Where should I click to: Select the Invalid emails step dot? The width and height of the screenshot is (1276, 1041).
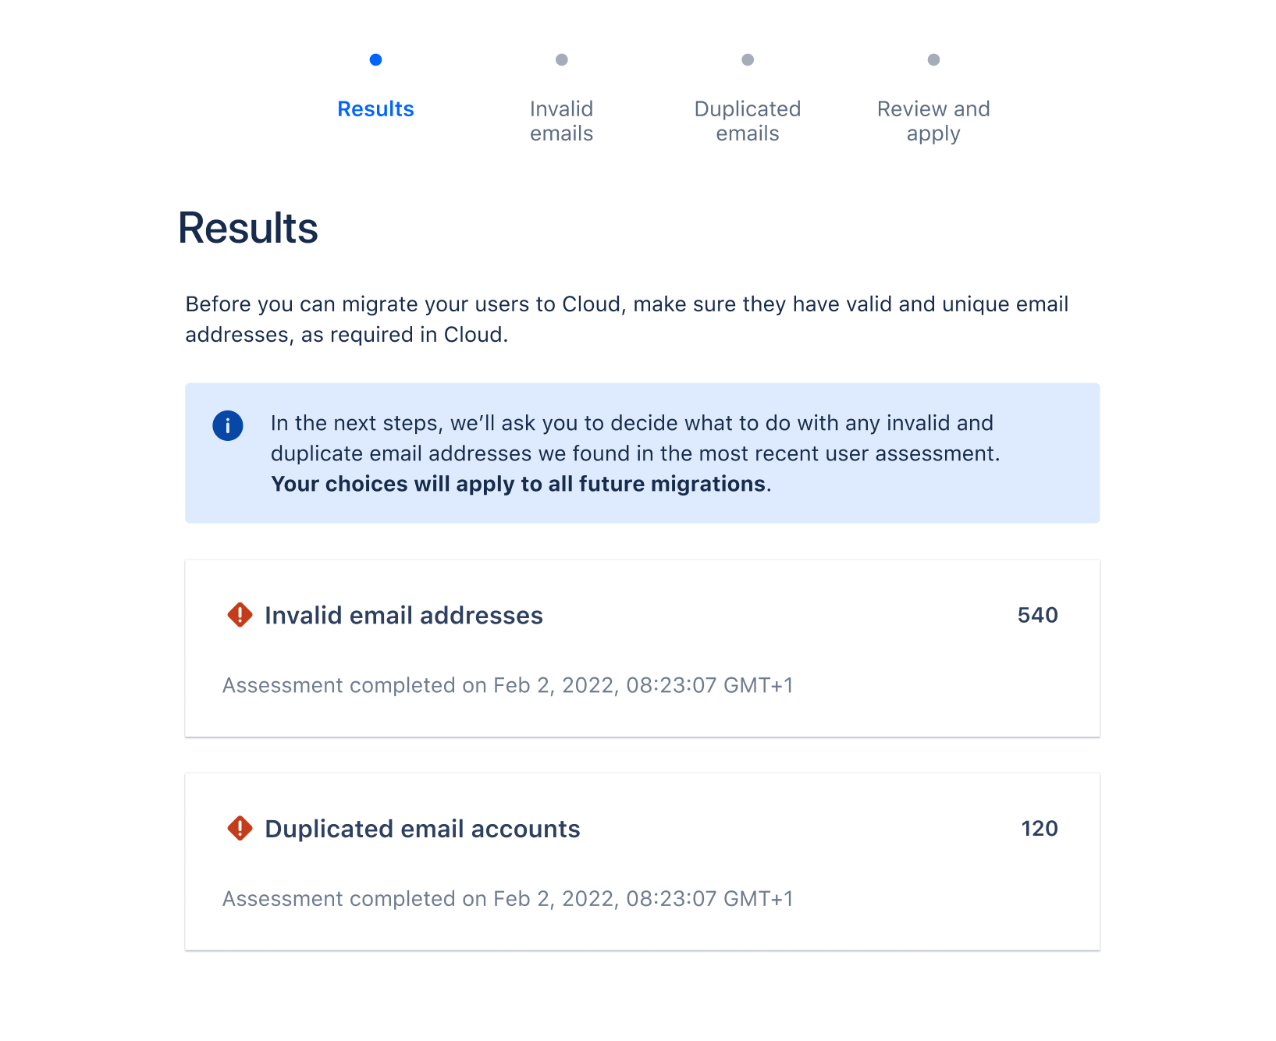click(562, 59)
